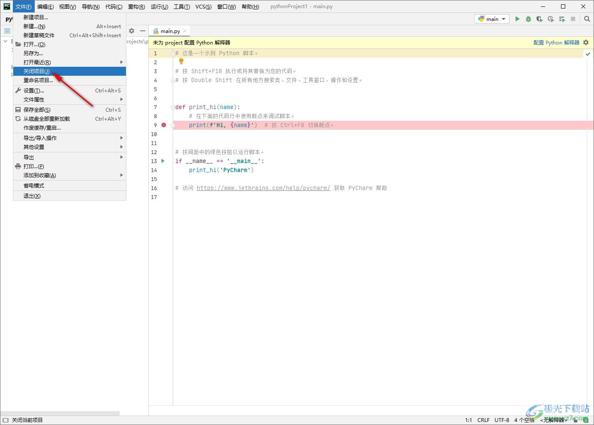Select 从磁盘全部重新加载 menu entry
The image size is (594, 425).
click(69, 119)
